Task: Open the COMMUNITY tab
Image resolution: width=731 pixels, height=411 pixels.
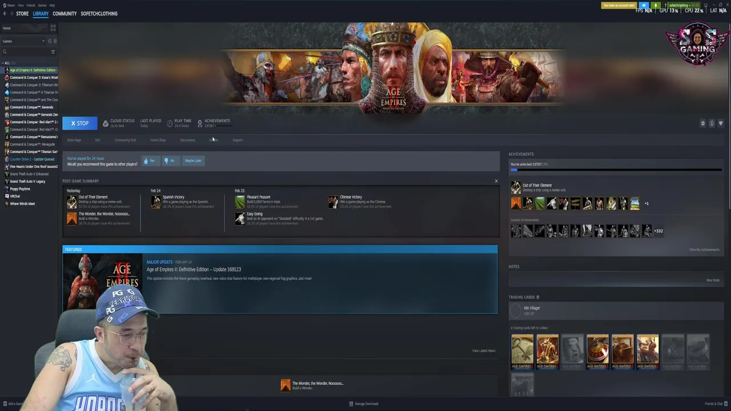Action: click(x=65, y=14)
